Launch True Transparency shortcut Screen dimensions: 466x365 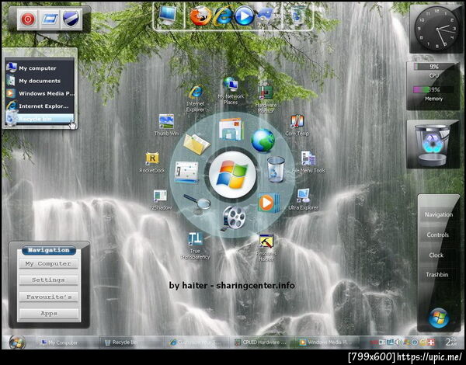pos(195,246)
